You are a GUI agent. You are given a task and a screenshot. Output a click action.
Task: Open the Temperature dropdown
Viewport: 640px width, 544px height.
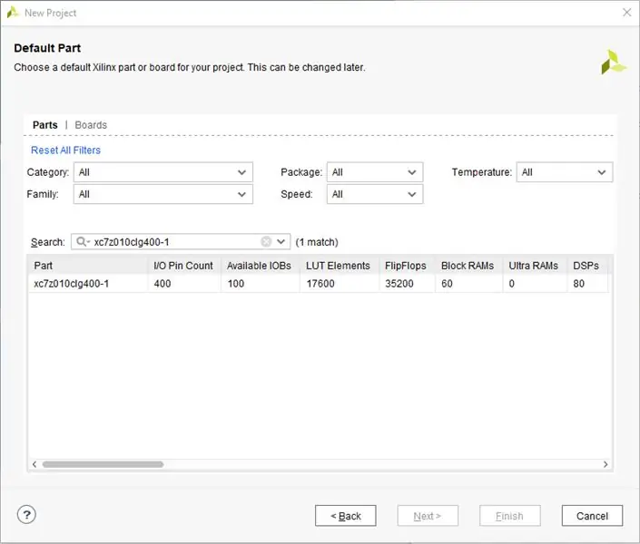(x=565, y=172)
